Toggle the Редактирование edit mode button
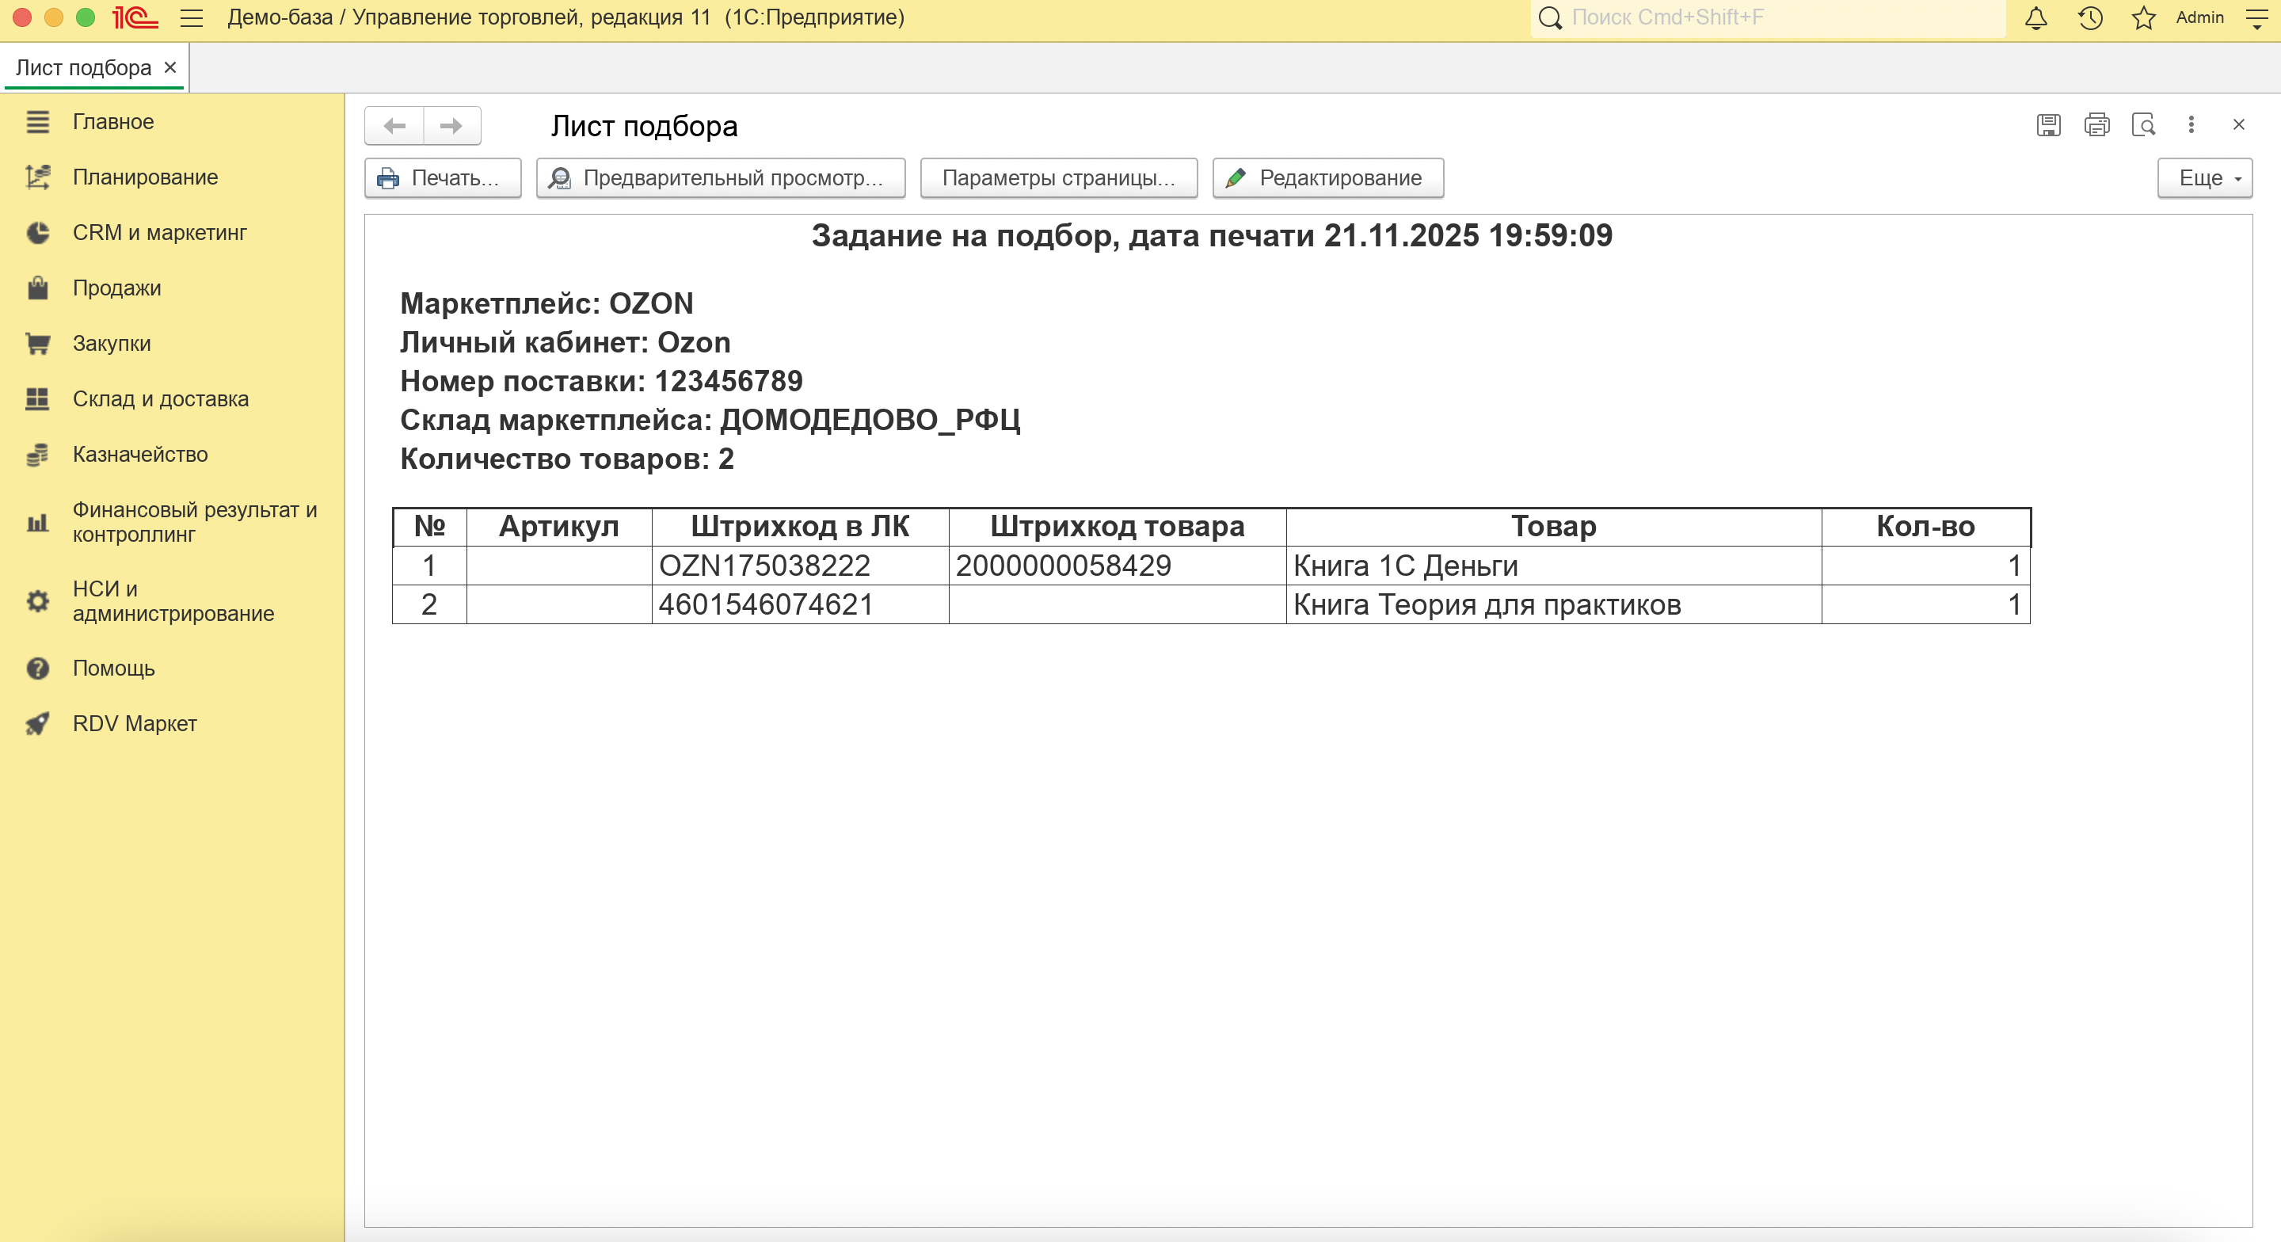 pos(1327,178)
